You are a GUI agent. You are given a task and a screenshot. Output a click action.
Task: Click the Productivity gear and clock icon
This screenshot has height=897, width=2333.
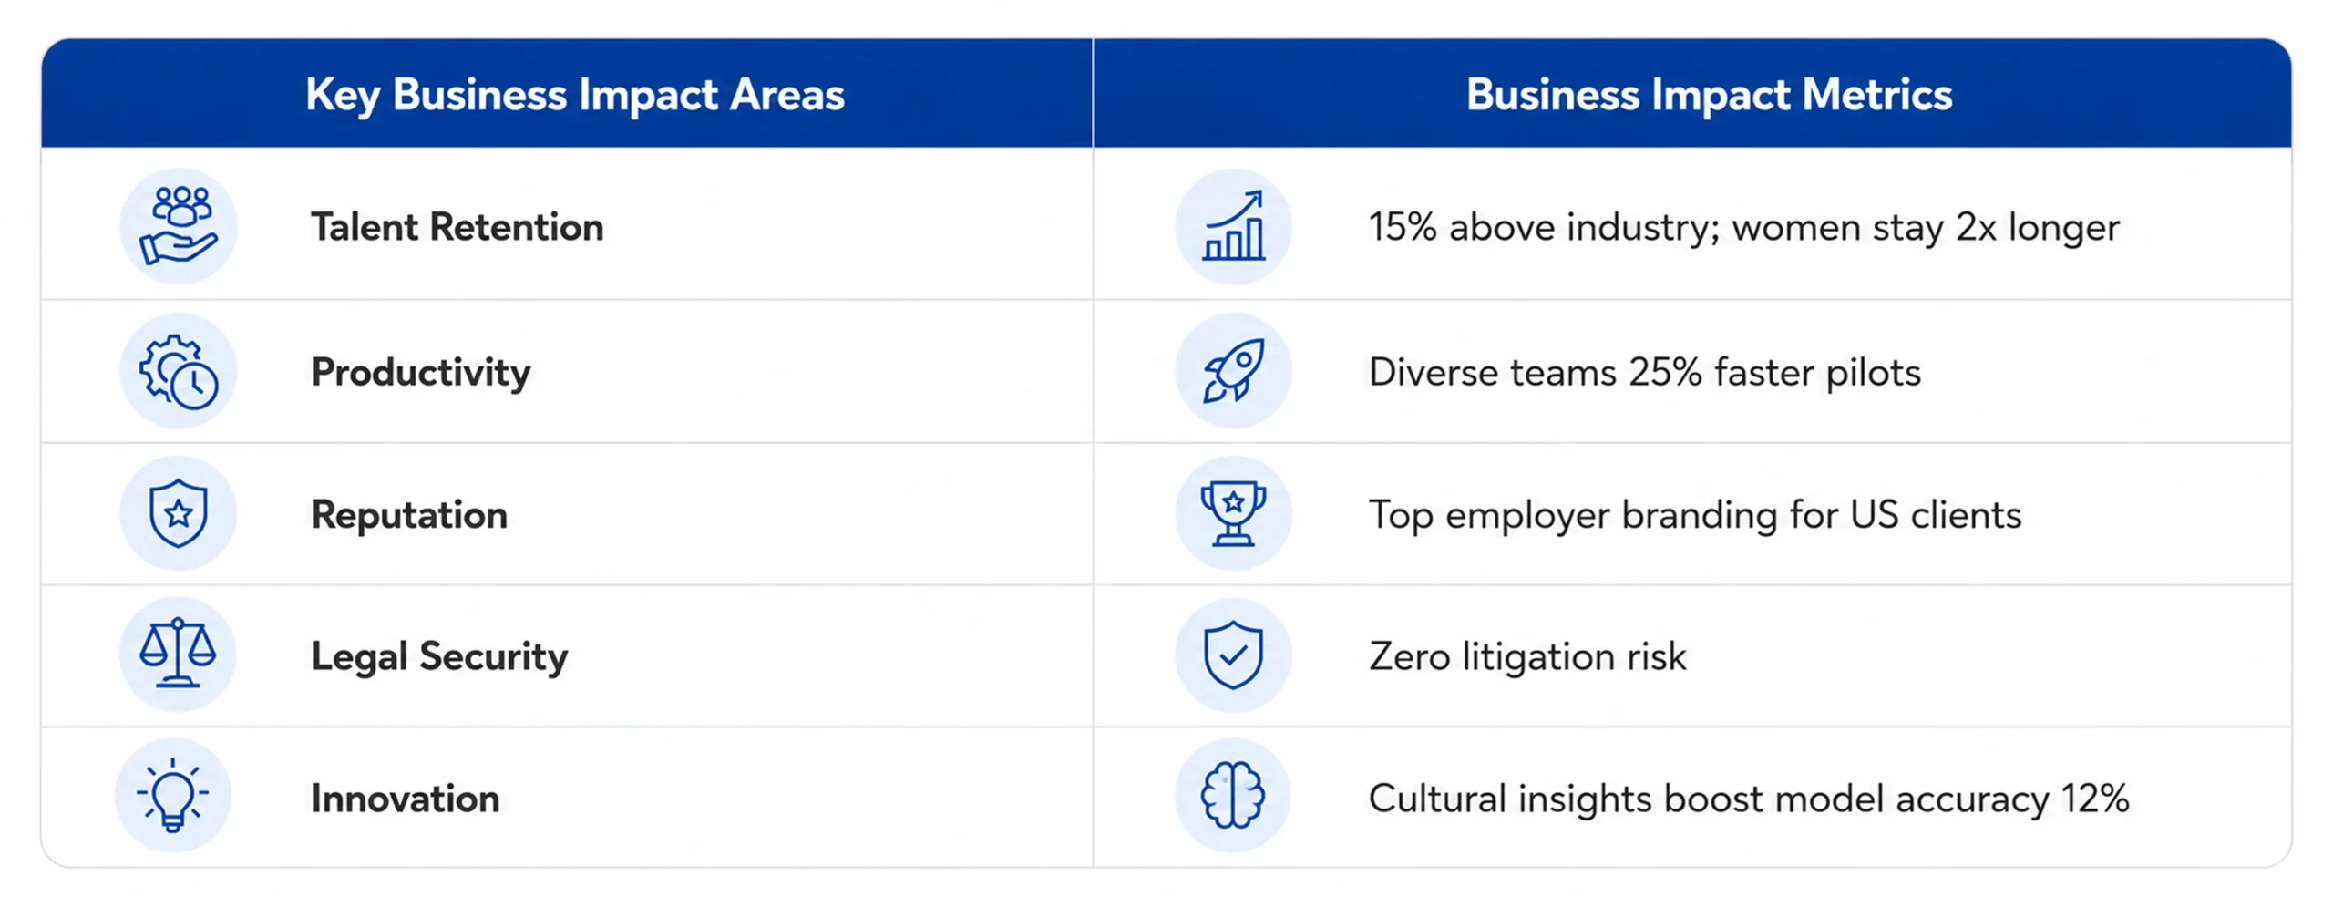pos(178,371)
